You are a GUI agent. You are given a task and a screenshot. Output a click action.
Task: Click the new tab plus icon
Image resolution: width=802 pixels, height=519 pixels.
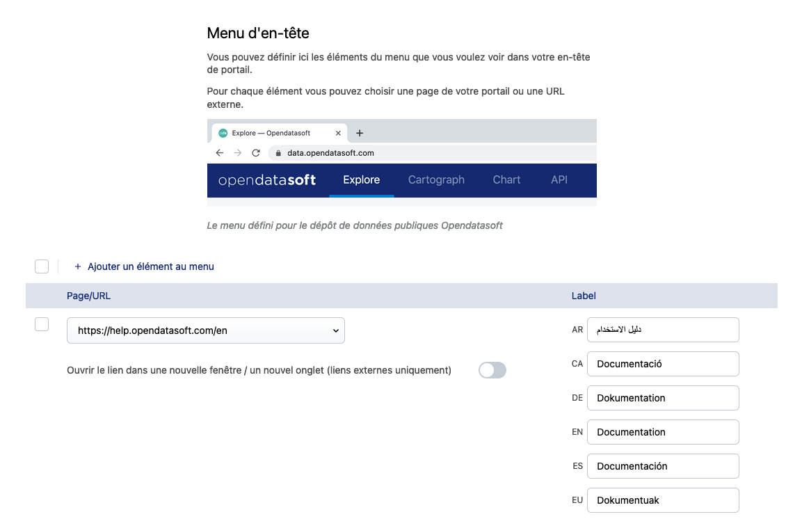coord(360,133)
